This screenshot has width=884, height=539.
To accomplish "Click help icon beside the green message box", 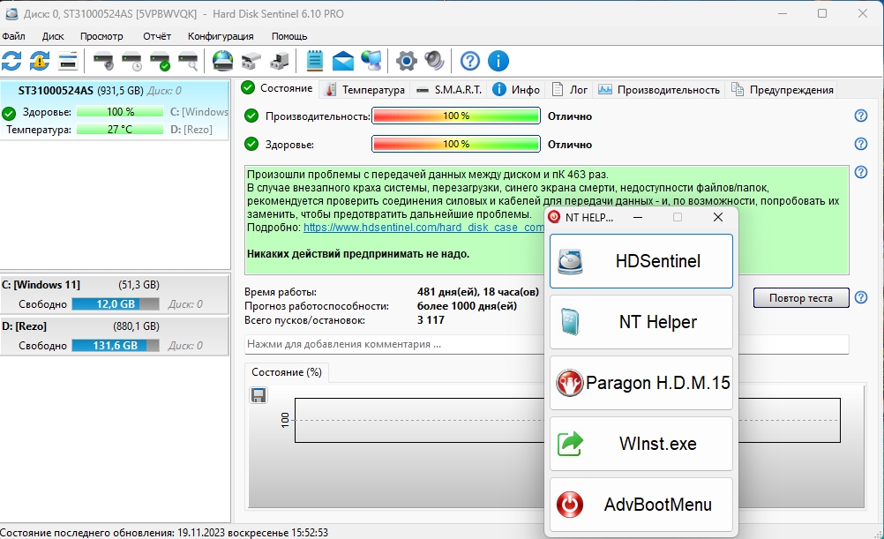I will pyautogui.click(x=861, y=172).
